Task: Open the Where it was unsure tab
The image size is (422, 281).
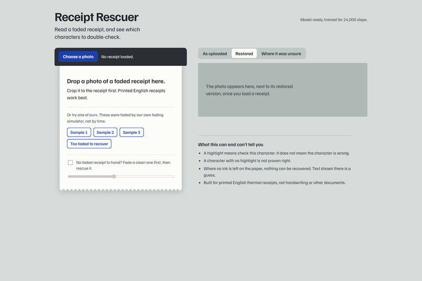Action: coord(281,53)
